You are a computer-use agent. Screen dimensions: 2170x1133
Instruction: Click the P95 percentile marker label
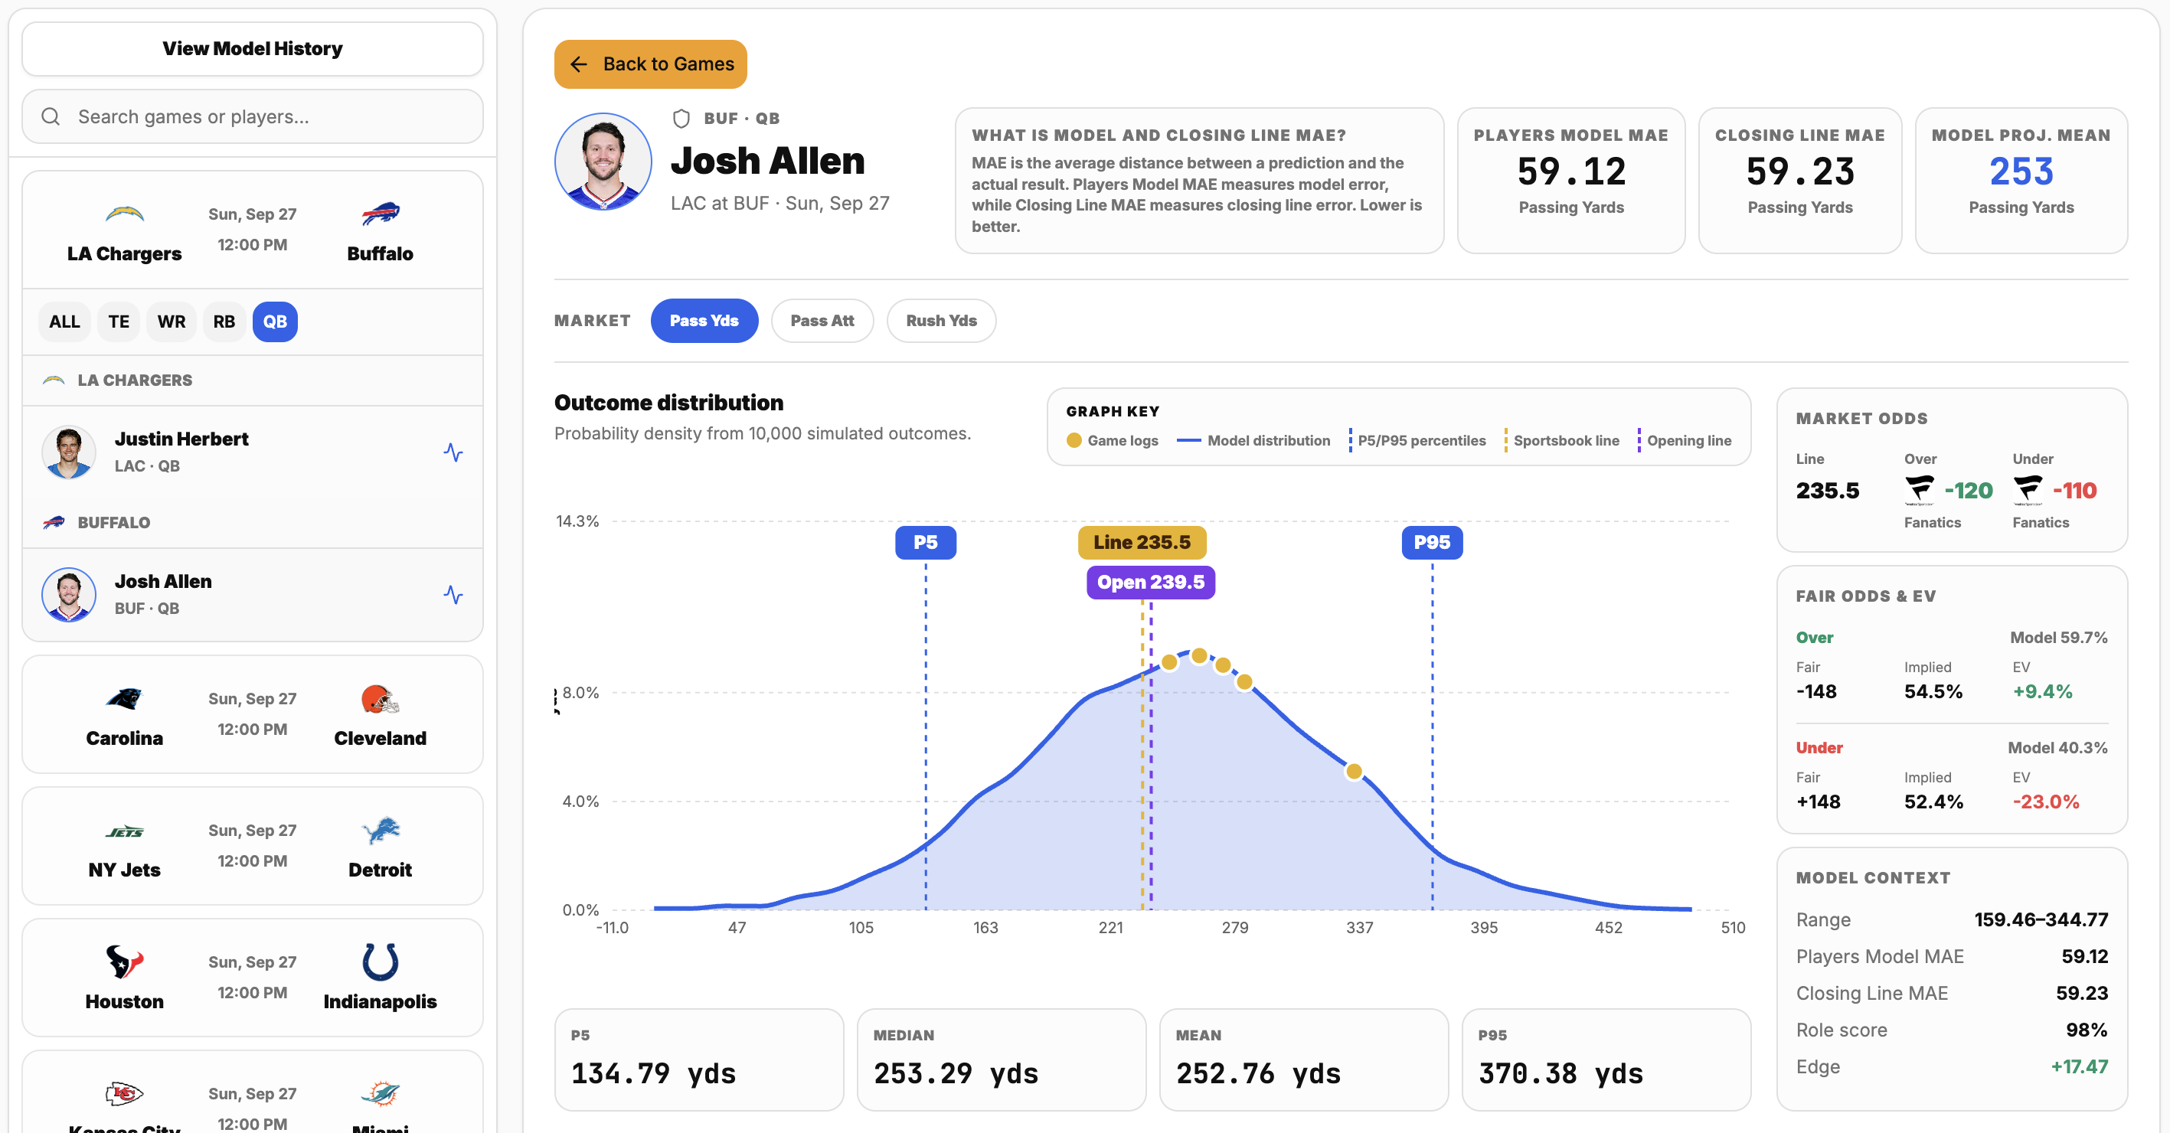(x=1432, y=543)
